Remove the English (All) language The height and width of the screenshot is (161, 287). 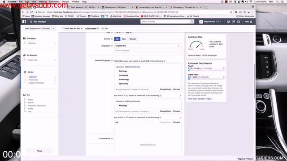coord(179,46)
